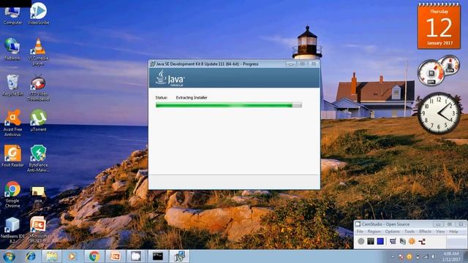
Task: Switch to Chrome on the taskbar
Action: pyautogui.click(x=94, y=256)
